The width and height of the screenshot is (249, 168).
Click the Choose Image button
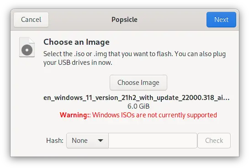point(138,83)
